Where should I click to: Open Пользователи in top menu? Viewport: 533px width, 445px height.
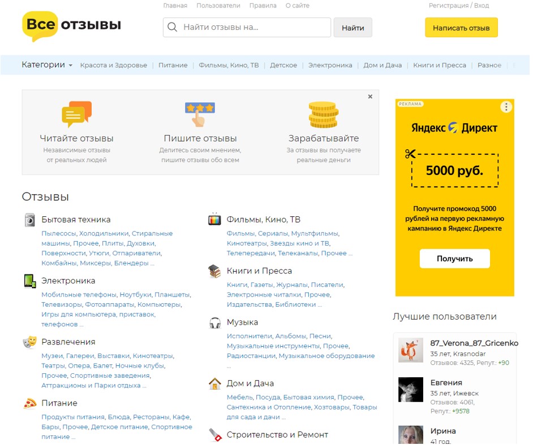[x=218, y=6]
